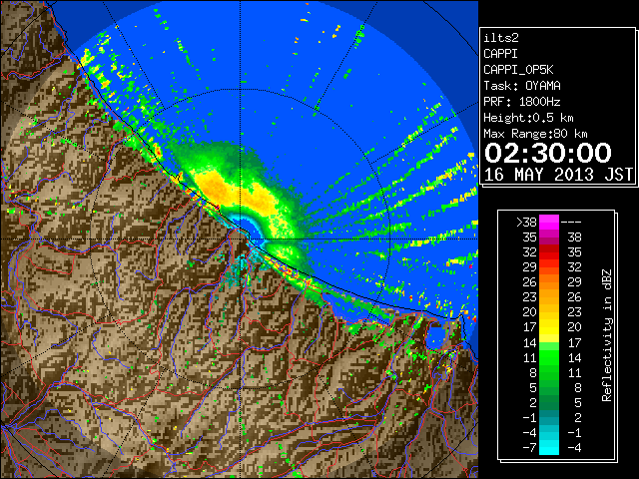Screen dimensions: 639x479
Task: Click the magenta >38 dBZ legend swatch
Action: point(549,223)
